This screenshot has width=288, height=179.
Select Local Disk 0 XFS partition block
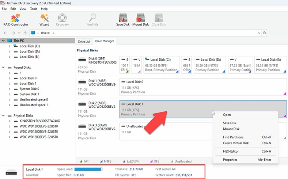(x=203, y=87)
